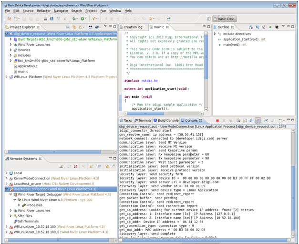Image resolution: width=299 pixels, height=244 pixels.
Task: Open the Remote Systems view menu dropdown
Action: pos(113,166)
